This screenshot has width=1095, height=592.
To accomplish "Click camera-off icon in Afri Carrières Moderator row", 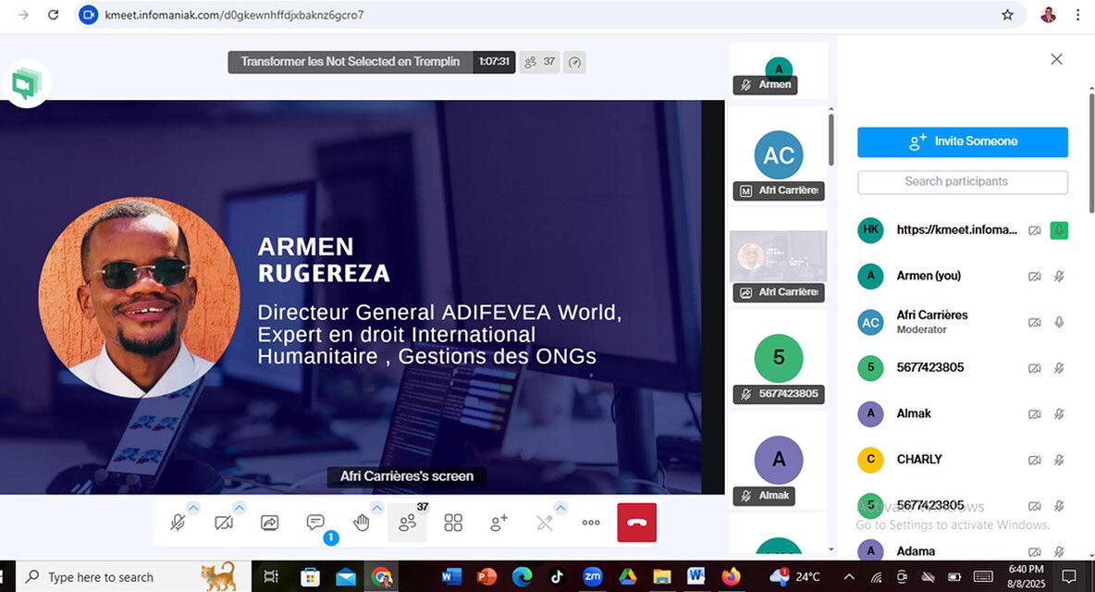I will 1034,322.
